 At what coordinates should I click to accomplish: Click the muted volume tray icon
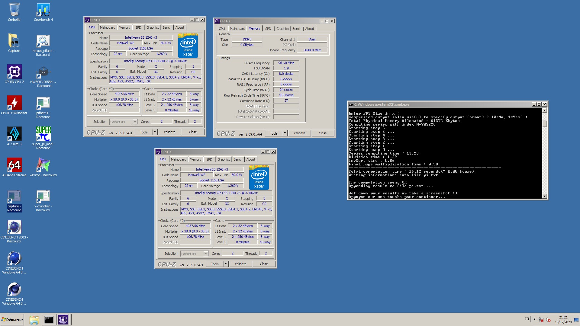pyautogui.click(x=548, y=320)
